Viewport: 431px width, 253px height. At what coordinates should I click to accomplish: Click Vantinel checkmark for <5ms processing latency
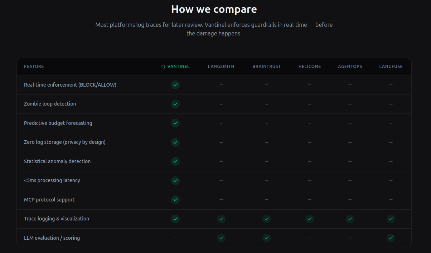click(175, 181)
